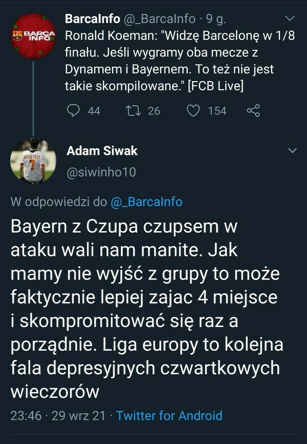Open the 9 g. tweet timestamp

[216, 18]
